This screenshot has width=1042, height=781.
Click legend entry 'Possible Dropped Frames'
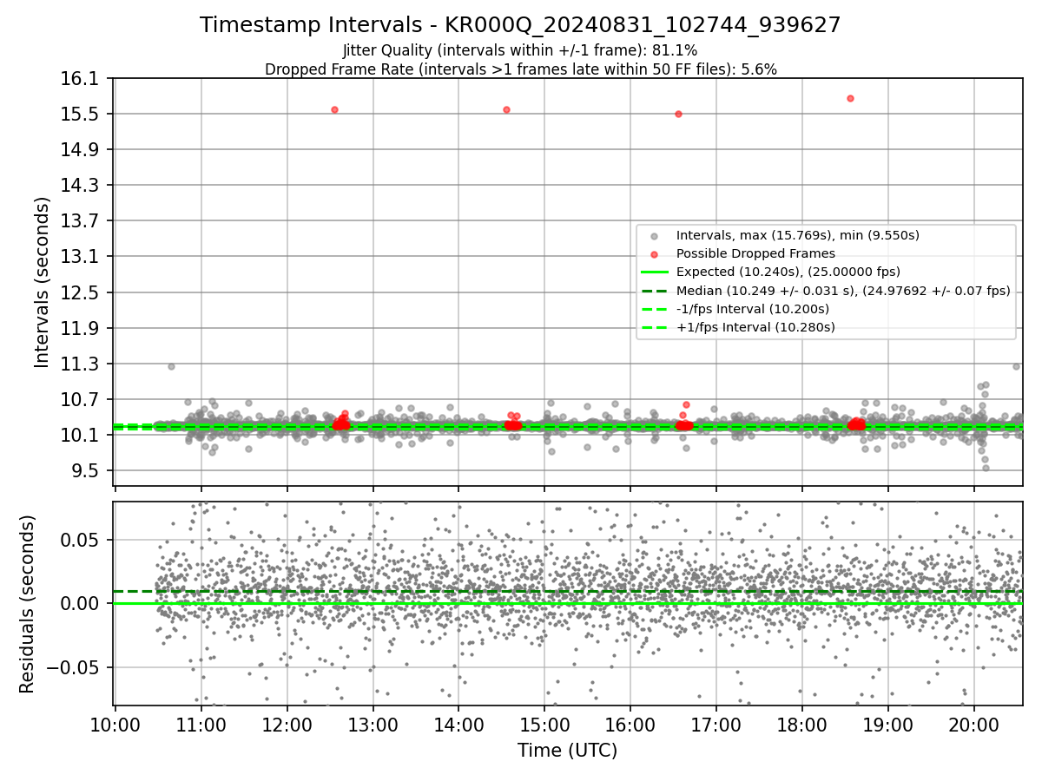click(755, 253)
